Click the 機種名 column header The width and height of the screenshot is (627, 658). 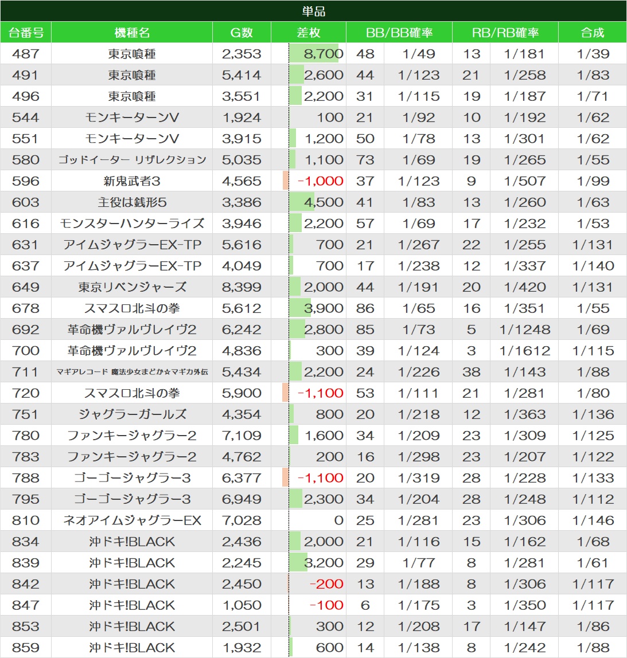(x=132, y=32)
